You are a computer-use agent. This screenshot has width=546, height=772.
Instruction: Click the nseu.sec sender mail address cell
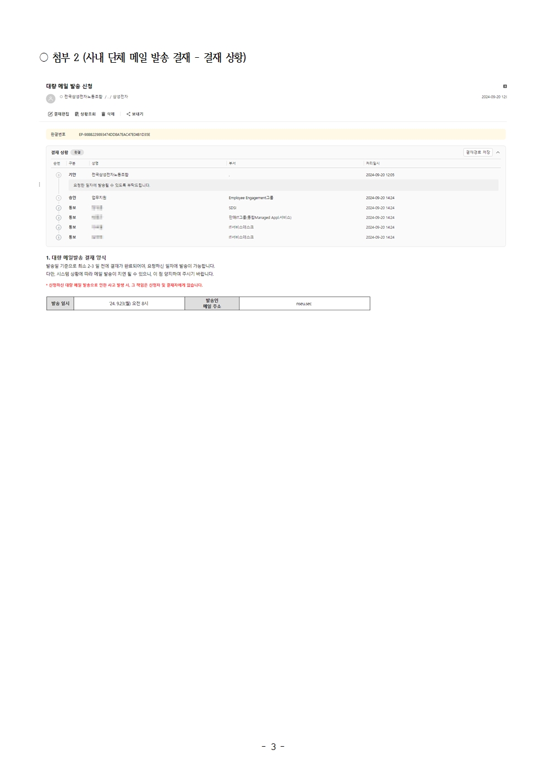(x=304, y=304)
